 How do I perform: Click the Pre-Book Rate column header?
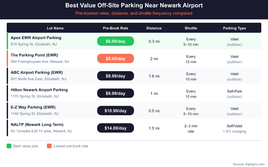[x=116, y=28]
